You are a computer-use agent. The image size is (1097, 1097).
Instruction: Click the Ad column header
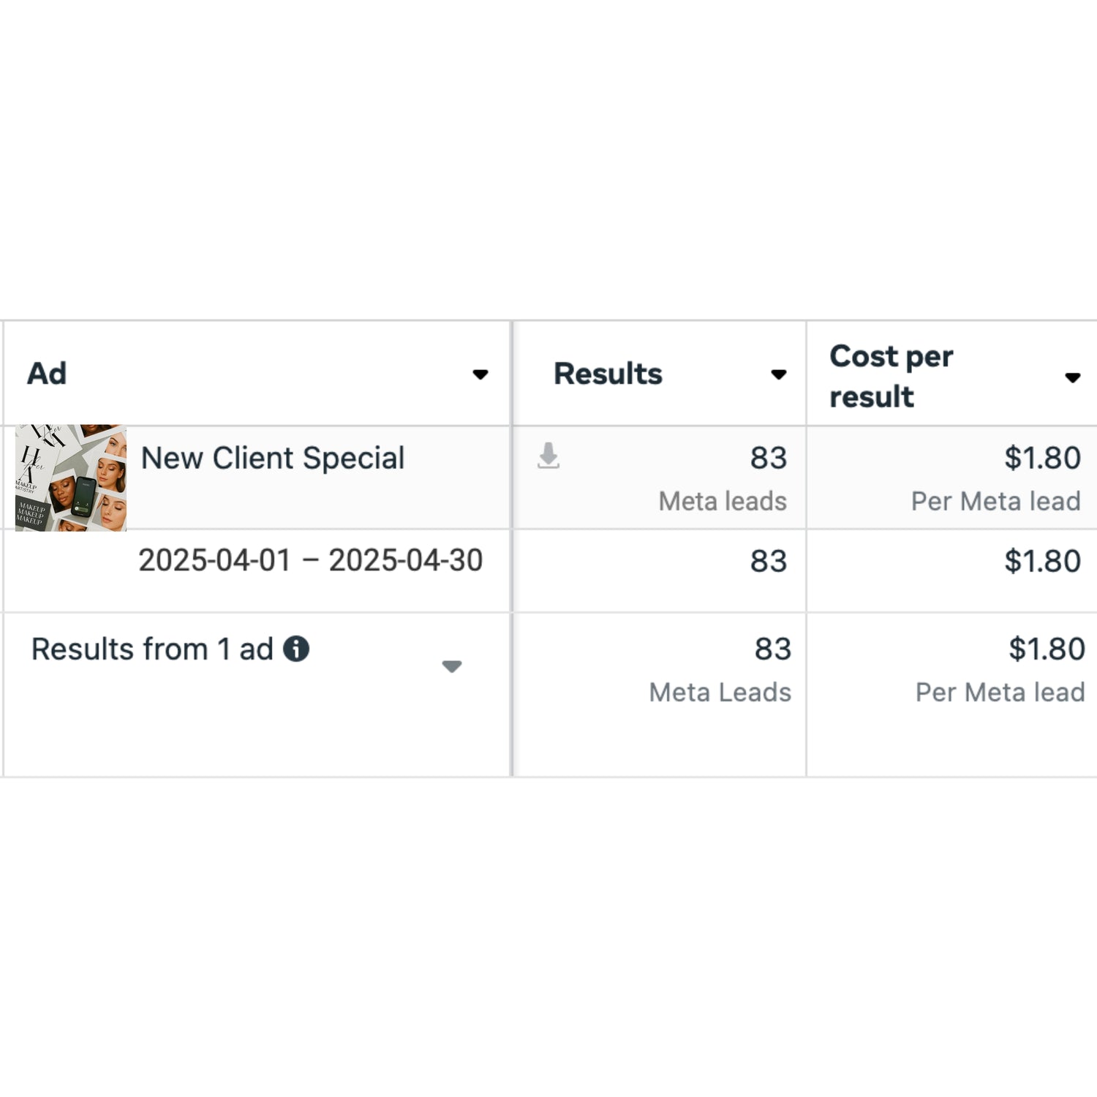[x=47, y=374]
